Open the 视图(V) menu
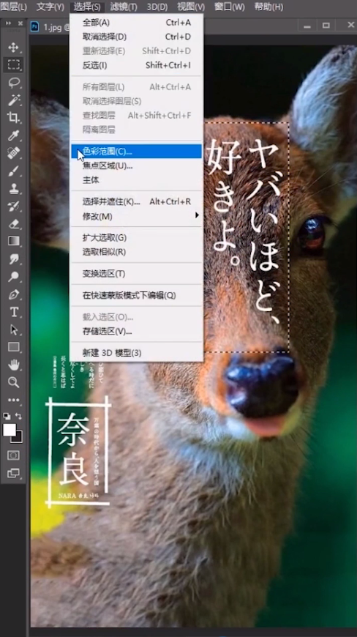The image size is (357, 637). (x=191, y=7)
